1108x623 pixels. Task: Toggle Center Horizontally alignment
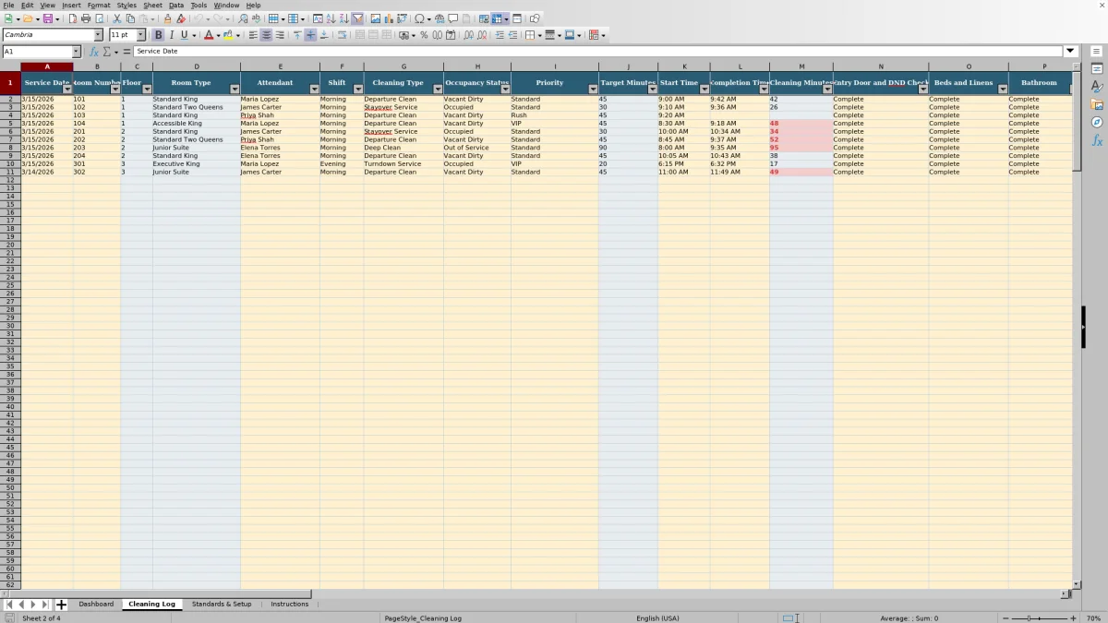click(x=266, y=35)
